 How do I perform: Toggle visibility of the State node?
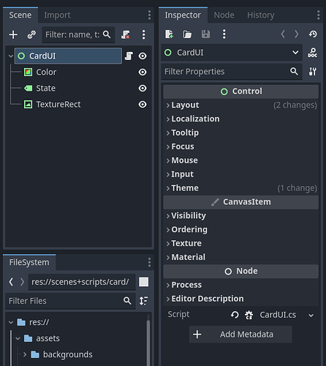pos(143,89)
